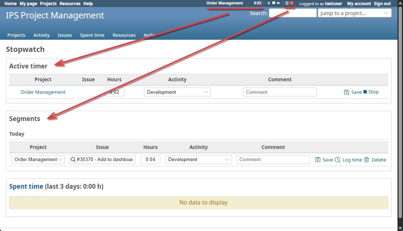Image resolution: width=403 pixels, height=231 pixels.
Task: Open the Spent time heading link
Action: pos(26,186)
